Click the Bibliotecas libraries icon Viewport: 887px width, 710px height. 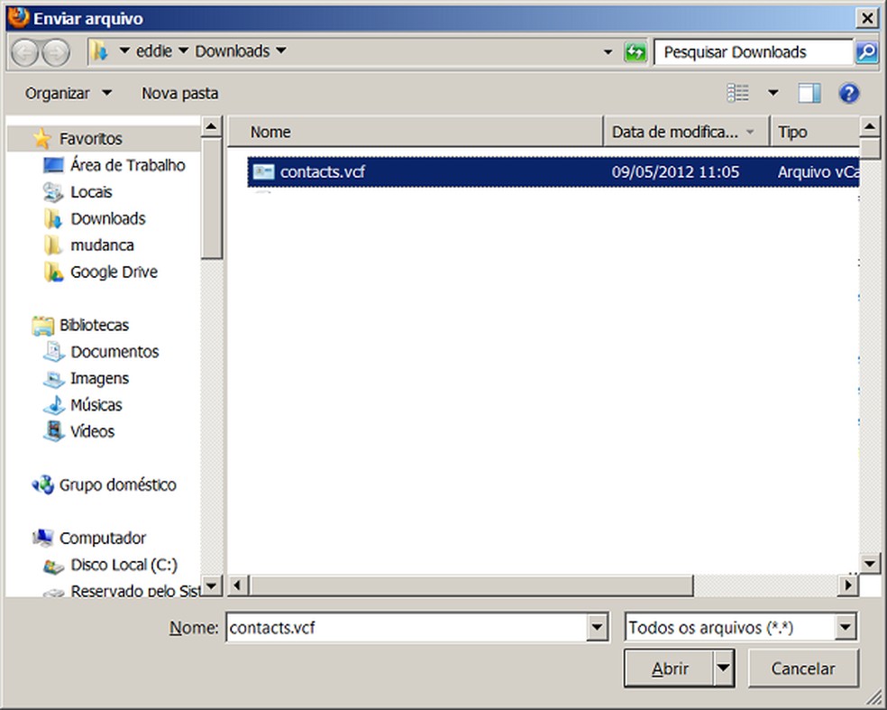(x=42, y=325)
